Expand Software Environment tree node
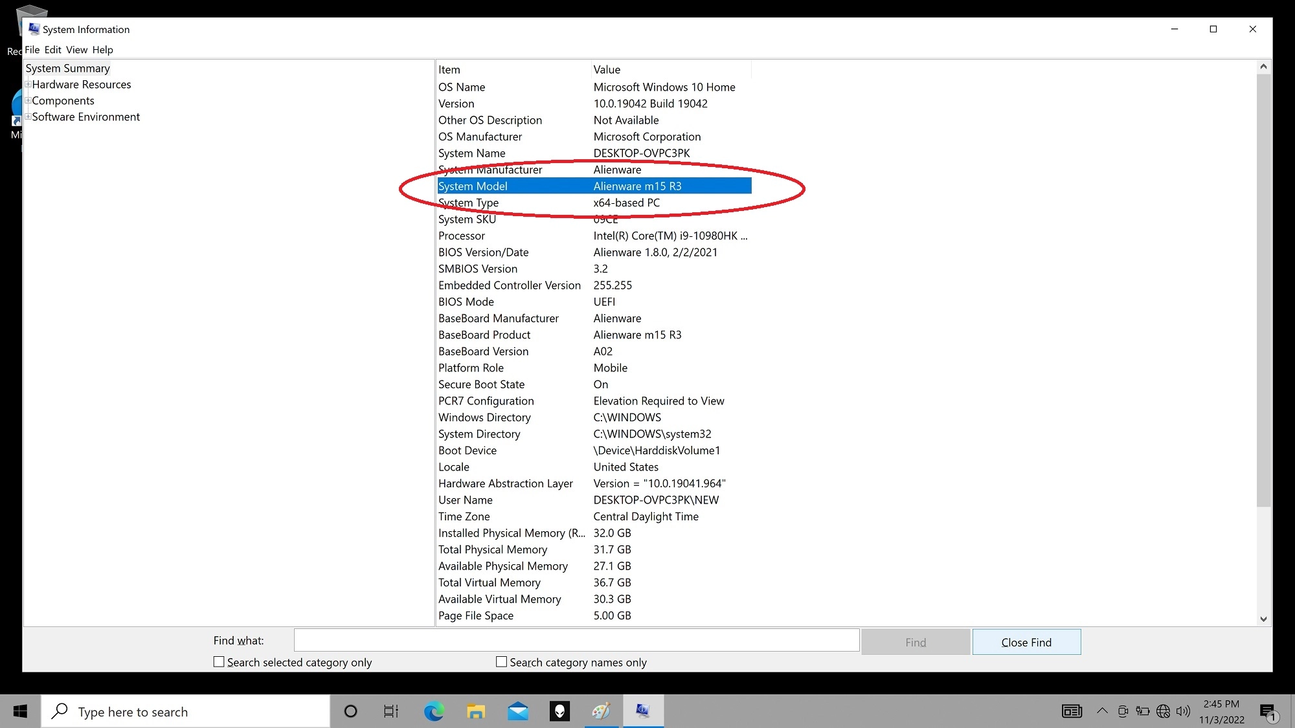Image resolution: width=1295 pixels, height=728 pixels. pyautogui.click(x=28, y=116)
